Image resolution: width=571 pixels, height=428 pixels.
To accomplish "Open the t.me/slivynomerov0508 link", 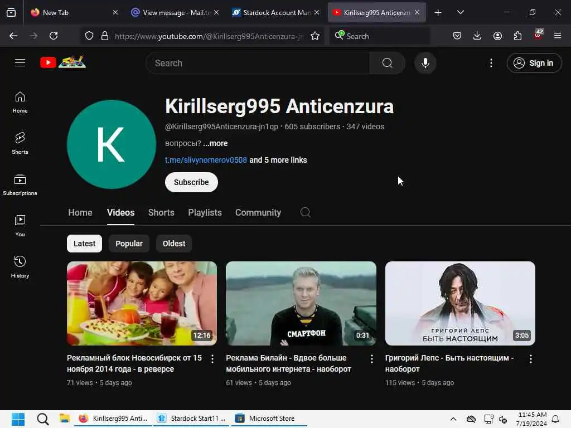I will [206, 160].
